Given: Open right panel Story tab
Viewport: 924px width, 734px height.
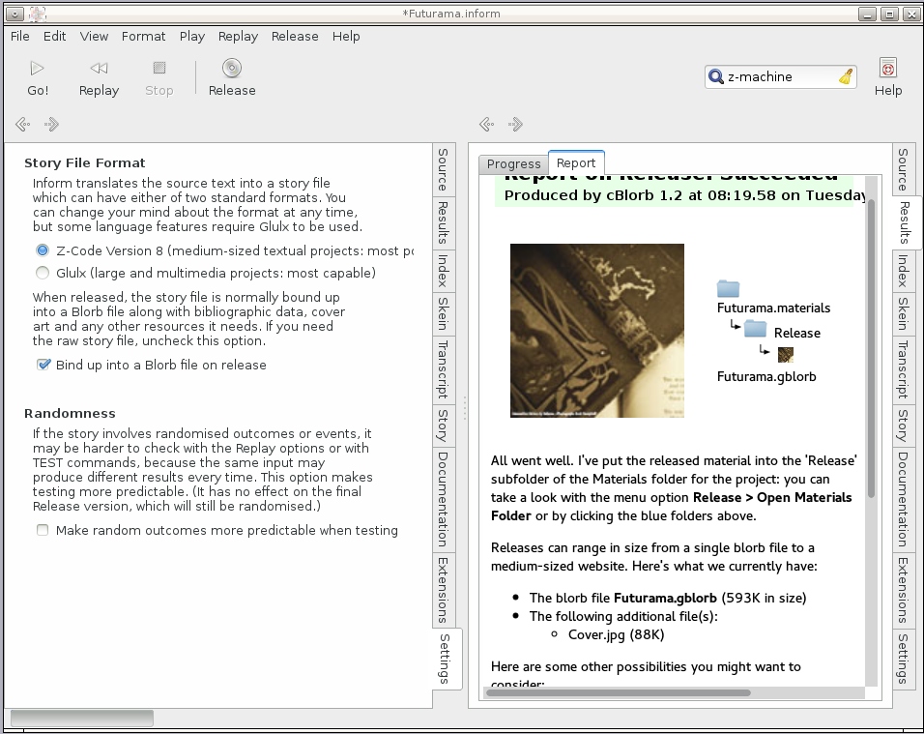Looking at the screenshot, I should [x=903, y=426].
